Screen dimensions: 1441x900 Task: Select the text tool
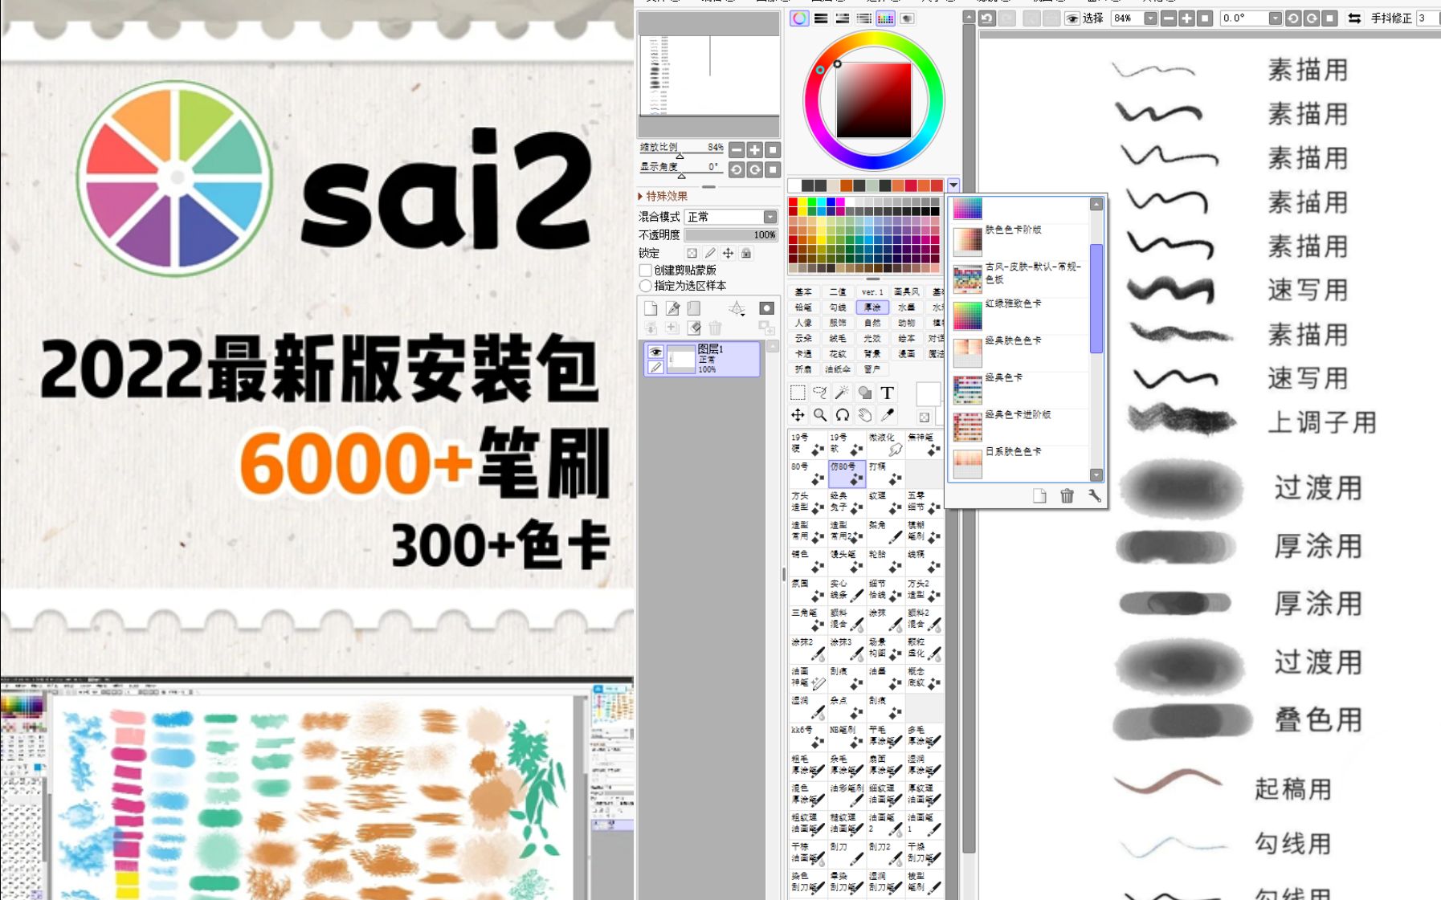coord(888,393)
